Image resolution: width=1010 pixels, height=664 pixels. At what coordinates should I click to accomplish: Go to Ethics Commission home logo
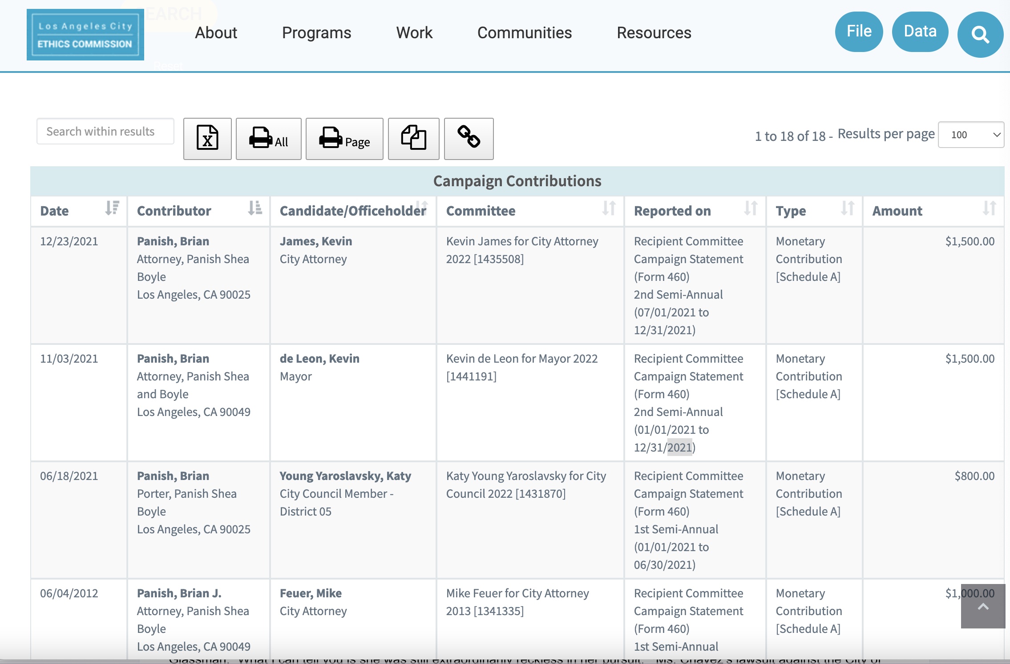click(x=85, y=35)
